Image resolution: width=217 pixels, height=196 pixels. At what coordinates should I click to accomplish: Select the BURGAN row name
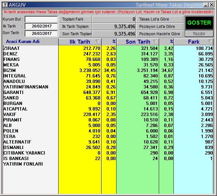(x=13, y=103)
